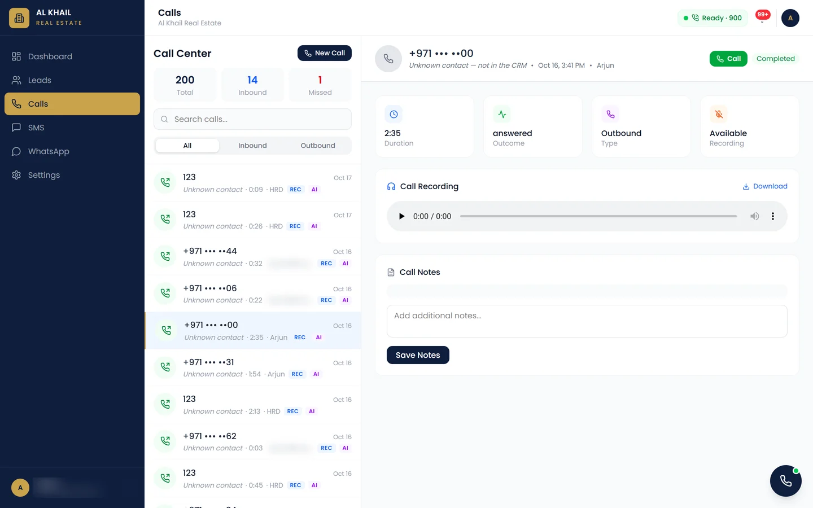
Task: Download the call recording
Action: tap(765, 186)
